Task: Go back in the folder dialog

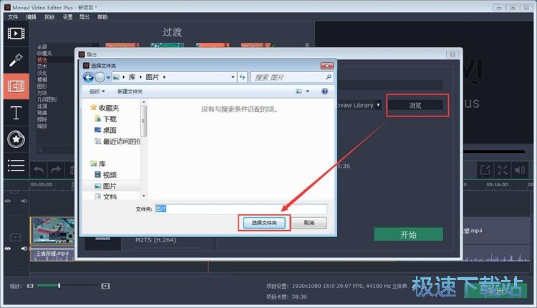Action: (88, 78)
